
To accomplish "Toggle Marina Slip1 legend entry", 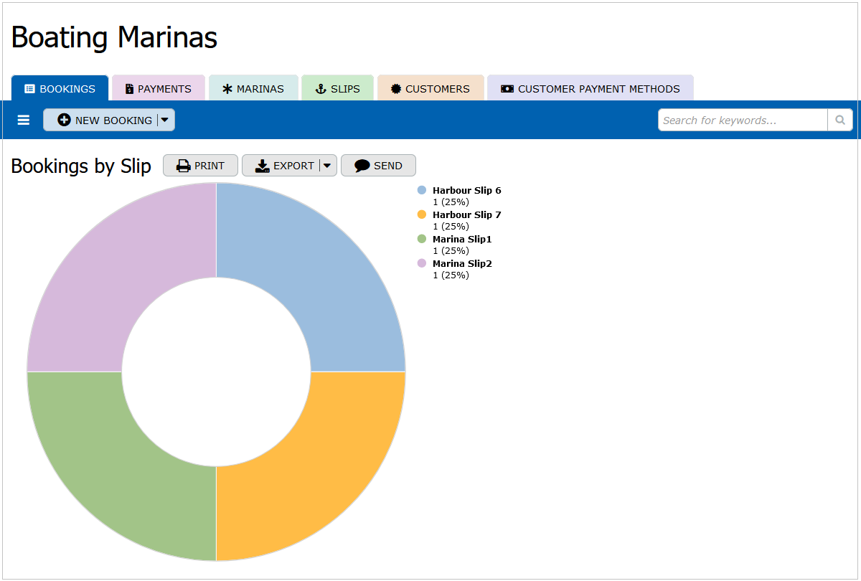I will [x=461, y=239].
